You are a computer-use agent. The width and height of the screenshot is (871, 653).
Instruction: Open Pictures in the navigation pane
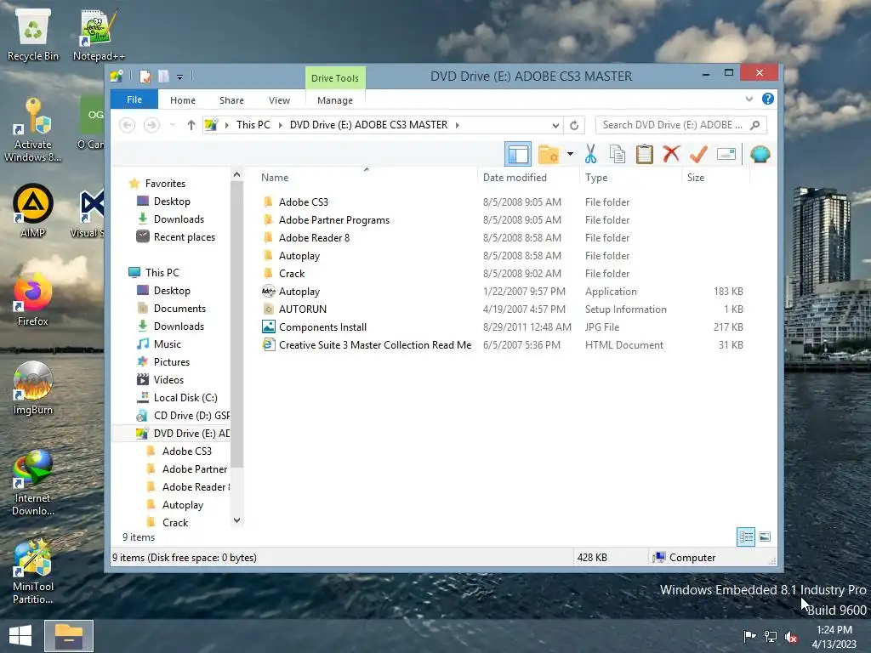click(171, 362)
